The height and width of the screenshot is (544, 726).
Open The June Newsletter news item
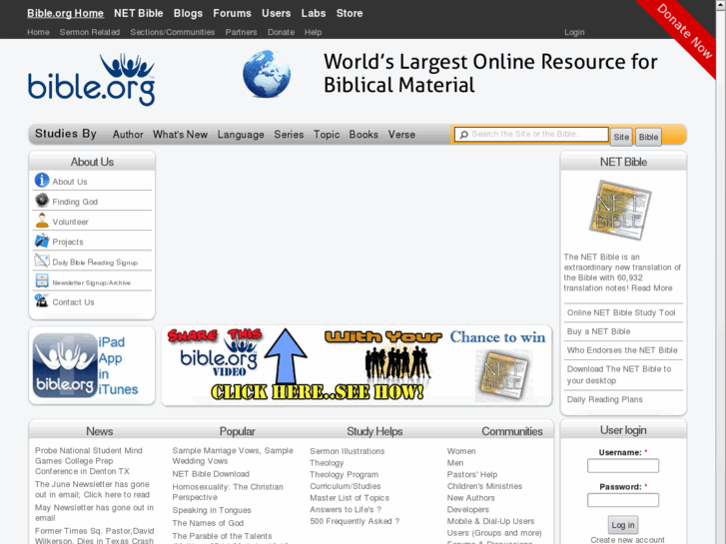tap(92, 489)
